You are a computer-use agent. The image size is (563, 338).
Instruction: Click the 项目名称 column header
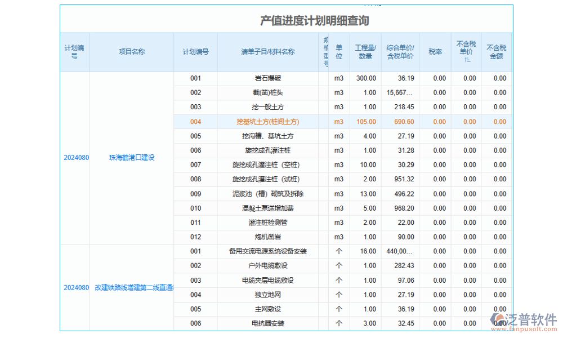click(132, 52)
